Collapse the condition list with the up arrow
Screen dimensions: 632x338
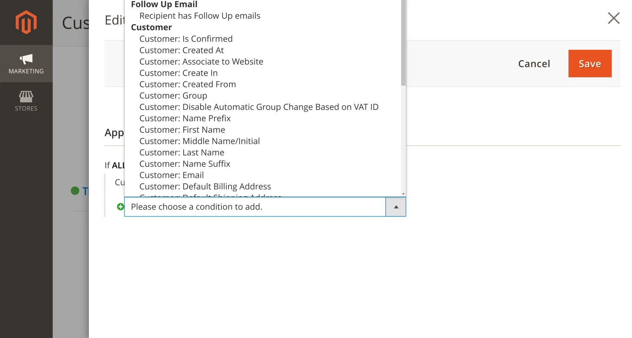pos(395,207)
